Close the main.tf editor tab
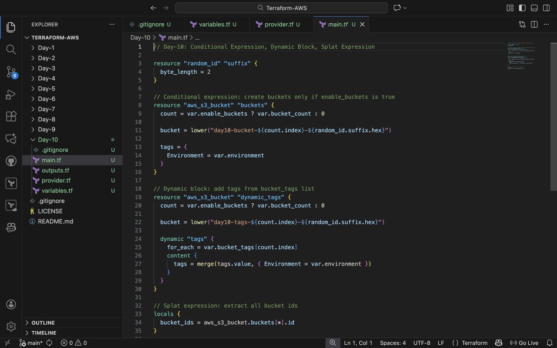 pos(363,25)
